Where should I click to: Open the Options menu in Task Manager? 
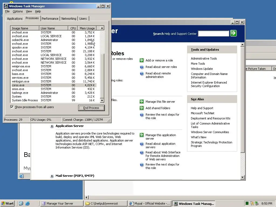pyautogui.click(x=18, y=11)
